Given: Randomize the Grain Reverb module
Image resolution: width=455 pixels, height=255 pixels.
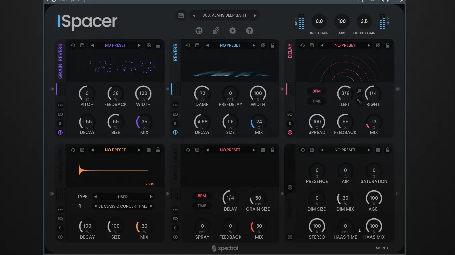Looking at the screenshot, I should pos(149,45).
